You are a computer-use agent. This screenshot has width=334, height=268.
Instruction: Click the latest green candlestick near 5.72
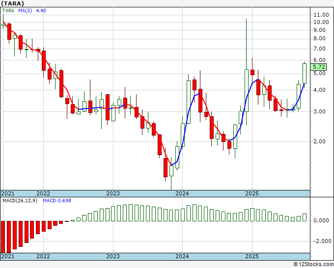coord(305,74)
